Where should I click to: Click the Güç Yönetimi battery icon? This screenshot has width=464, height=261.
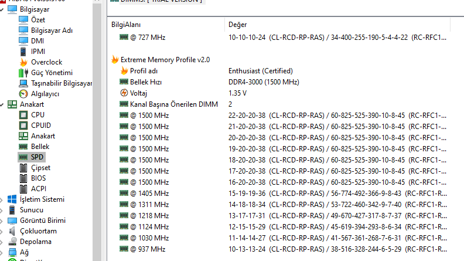[x=23, y=73]
